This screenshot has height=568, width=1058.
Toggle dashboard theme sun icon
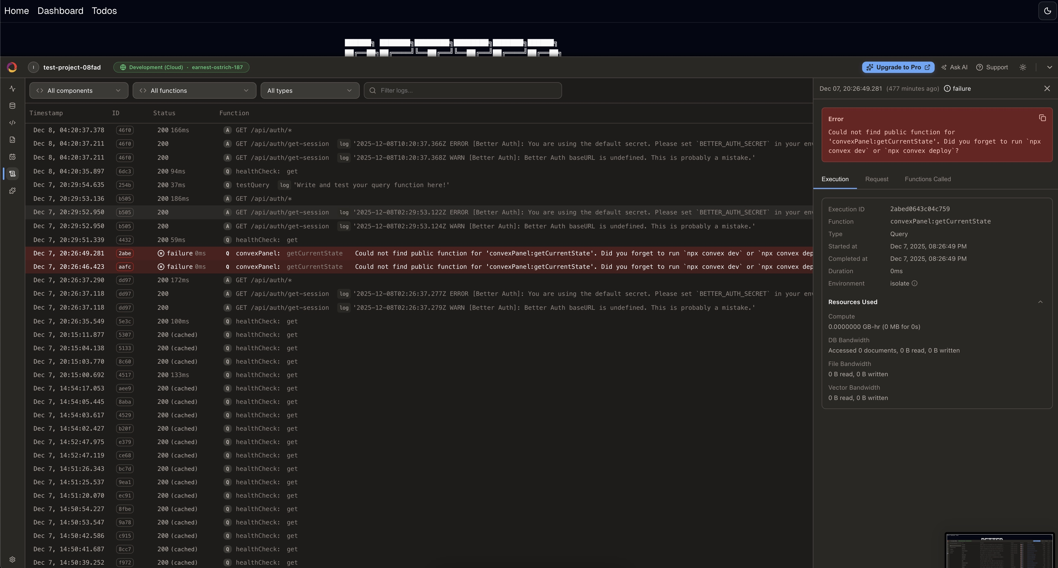[x=1023, y=67]
